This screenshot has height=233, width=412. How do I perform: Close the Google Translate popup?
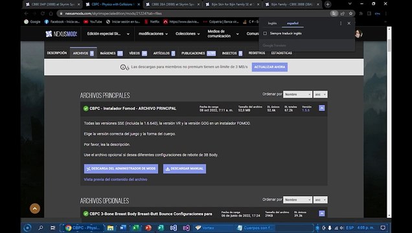pyautogui.click(x=349, y=23)
